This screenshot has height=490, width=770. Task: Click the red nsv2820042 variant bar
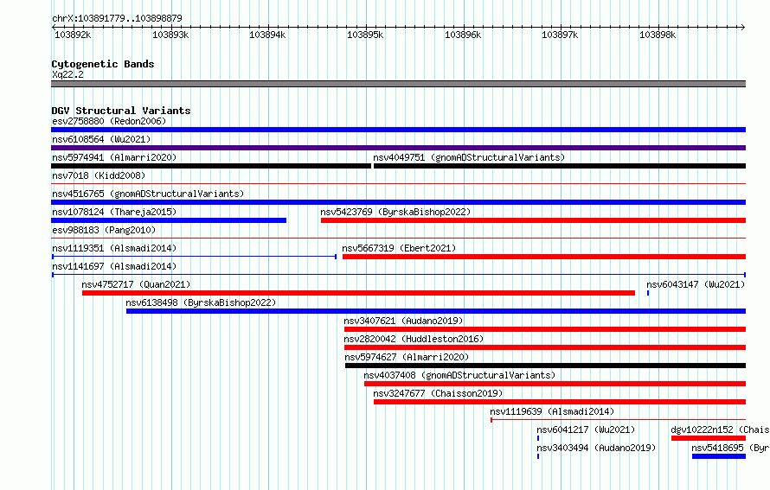[545, 347]
